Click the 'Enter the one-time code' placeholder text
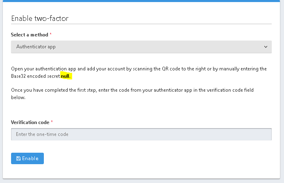The image size is (284, 183). pyautogui.click(x=42, y=134)
